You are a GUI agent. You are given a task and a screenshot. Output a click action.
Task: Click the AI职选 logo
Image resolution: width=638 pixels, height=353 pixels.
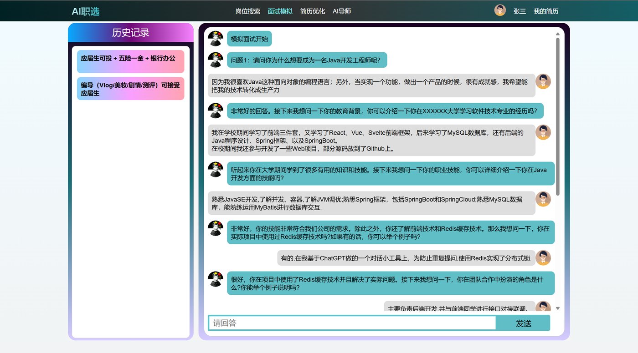pos(85,11)
